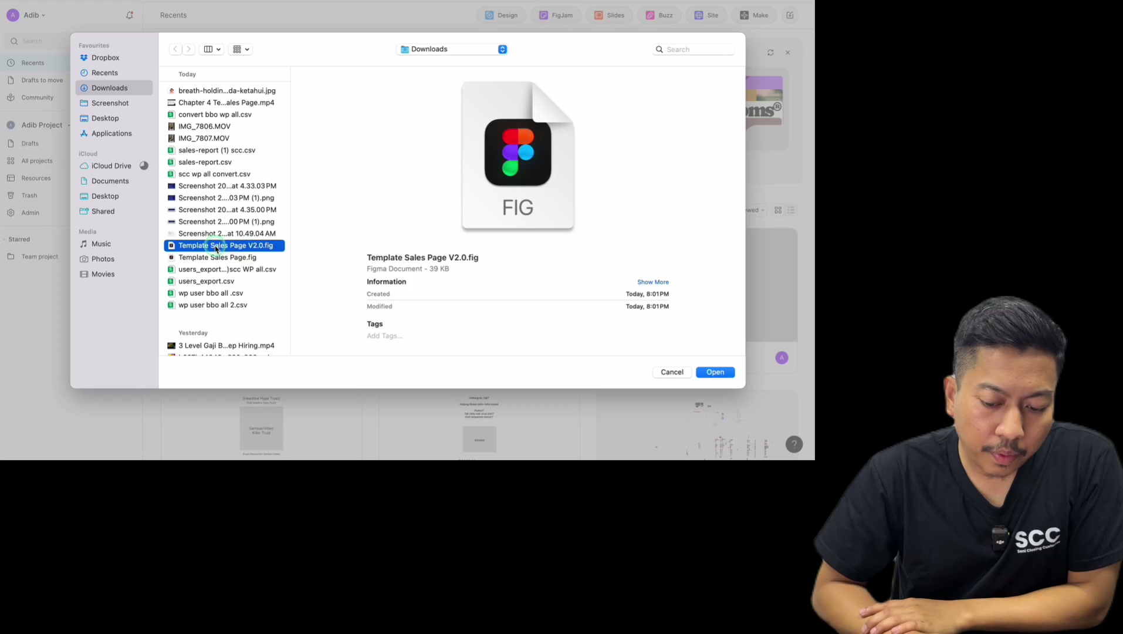Click the Open button
The image size is (1123, 634).
(x=715, y=372)
